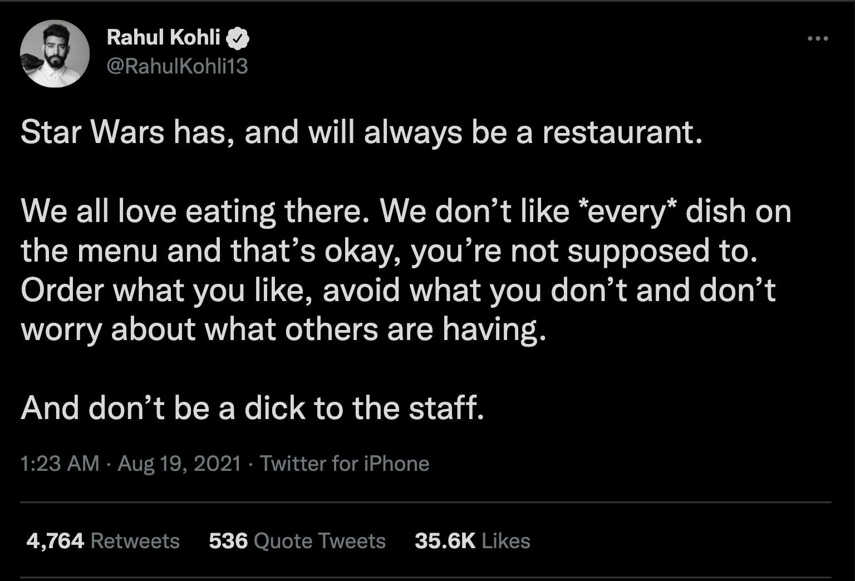This screenshot has height=581, width=855.
Task: Open Rahul Kohli's profile picture
Action: (x=55, y=54)
